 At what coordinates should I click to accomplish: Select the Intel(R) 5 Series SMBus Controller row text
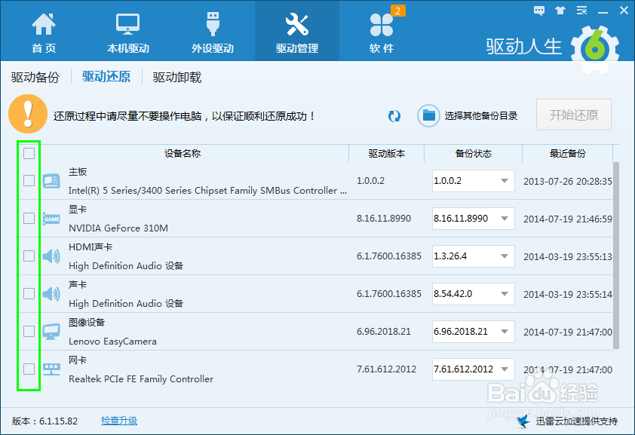pos(207,191)
